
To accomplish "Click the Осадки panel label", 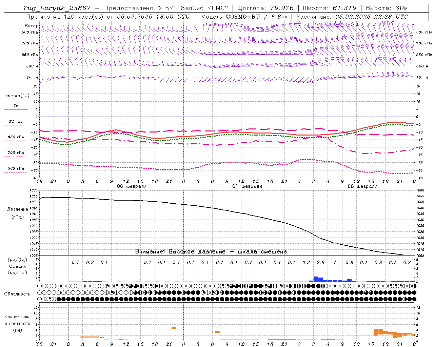I will [x=17, y=266].
